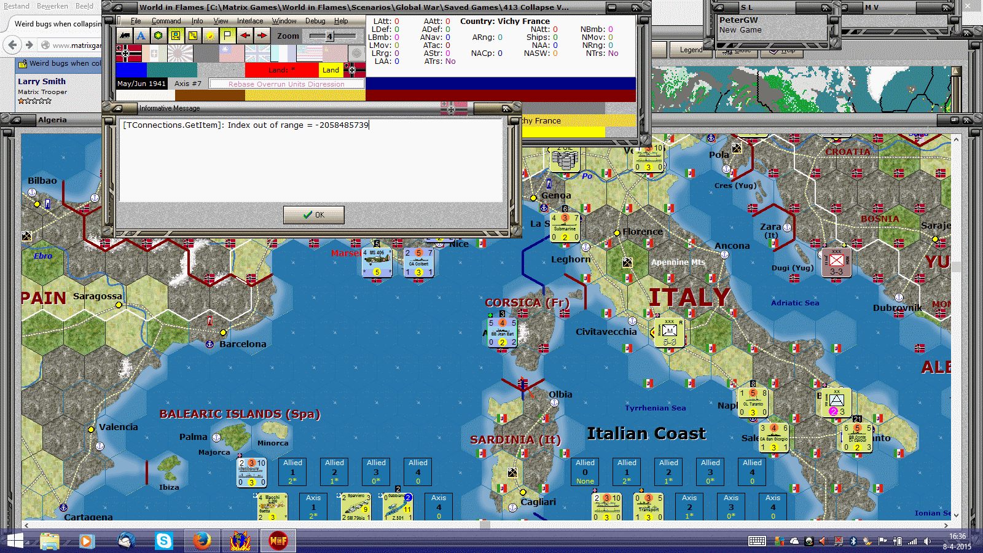Image resolution: width=983 pixels, height=553 pixels.
Task: Click the CA Colbert naval unit counter
Action: 419,262
